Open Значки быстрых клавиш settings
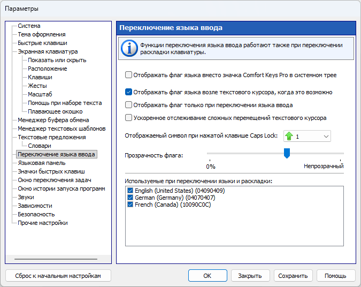This screenshot has width=361, height=287. point(51,171)
